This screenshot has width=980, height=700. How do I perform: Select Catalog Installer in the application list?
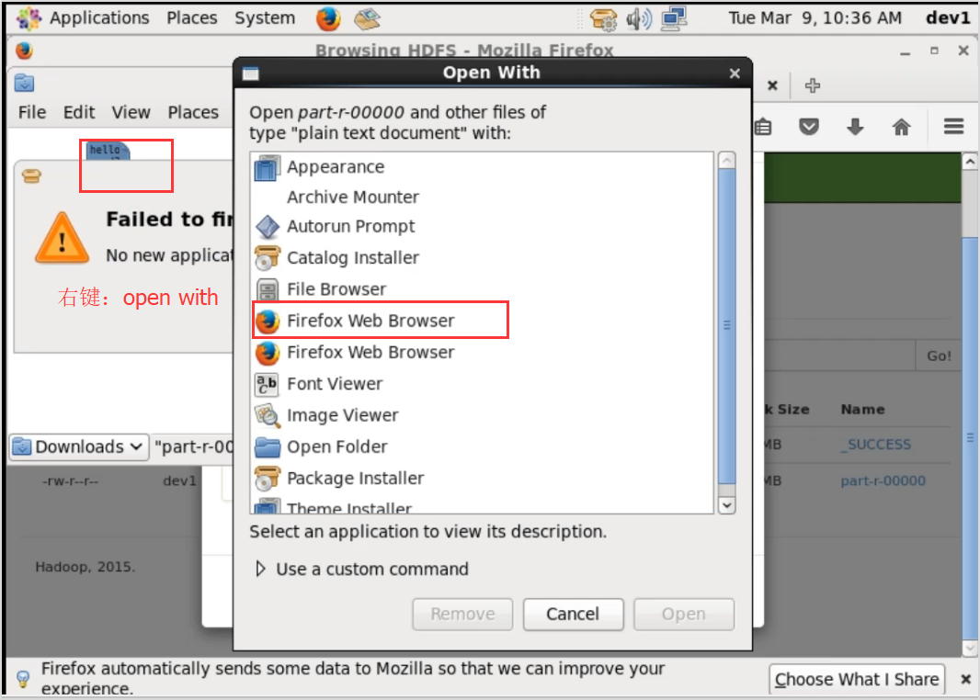(482, 258)
